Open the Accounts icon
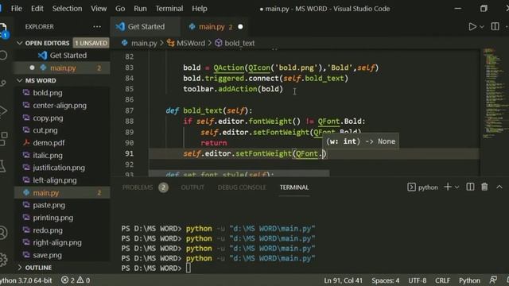This screenshot has height=286, width=509. (3, 233)
